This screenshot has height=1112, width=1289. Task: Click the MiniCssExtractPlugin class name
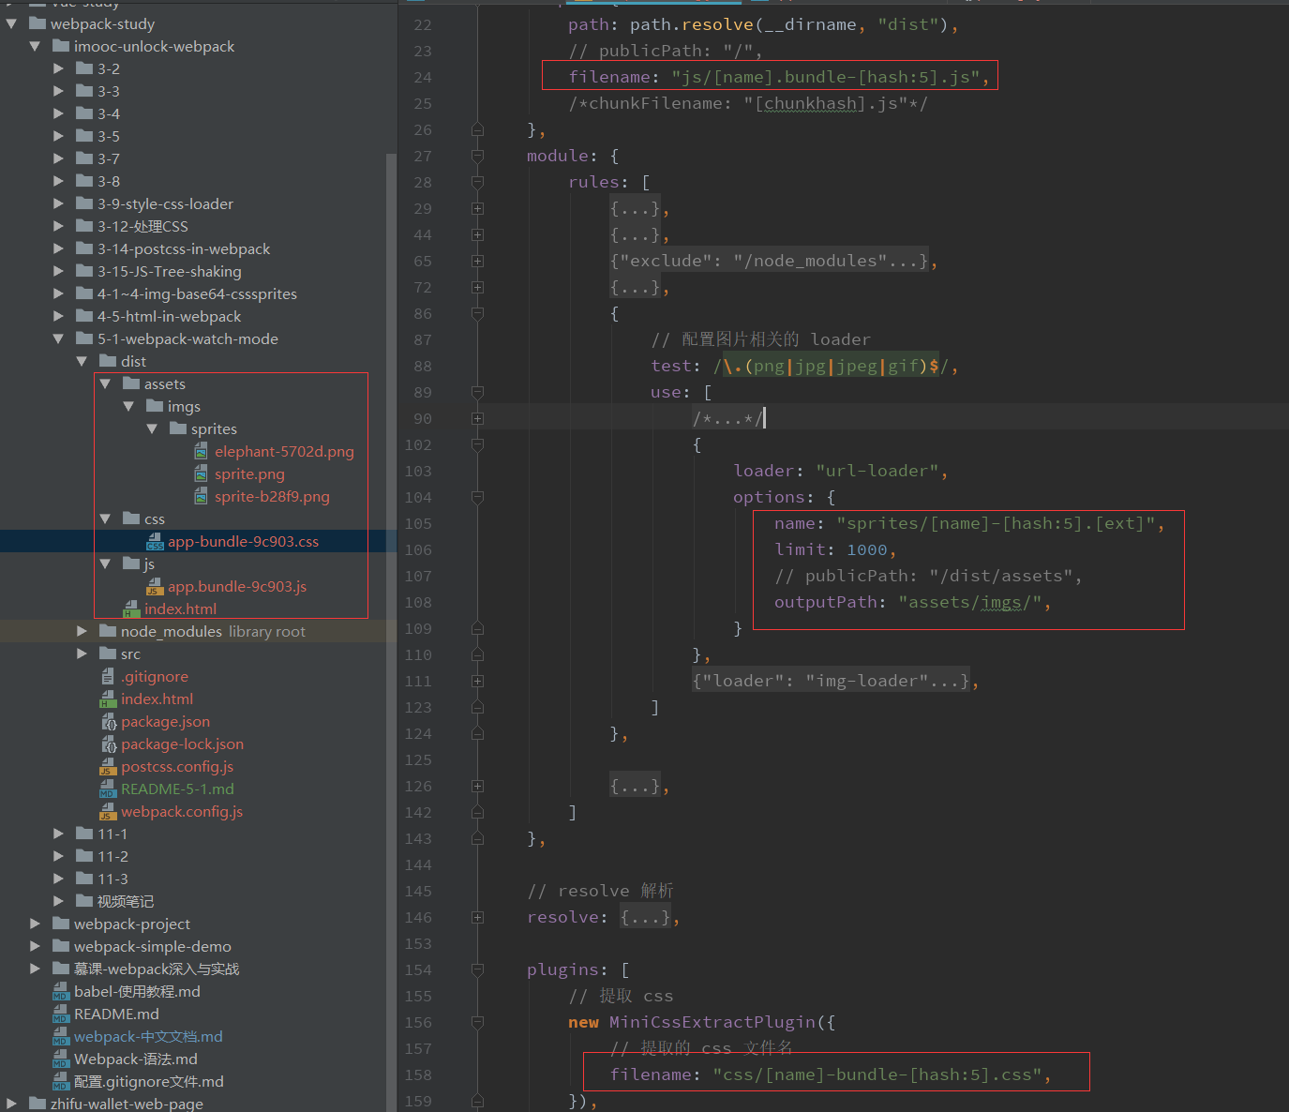click(x=712, y=1022)
